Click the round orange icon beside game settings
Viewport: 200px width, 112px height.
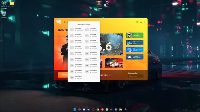(x=110, y=75)
